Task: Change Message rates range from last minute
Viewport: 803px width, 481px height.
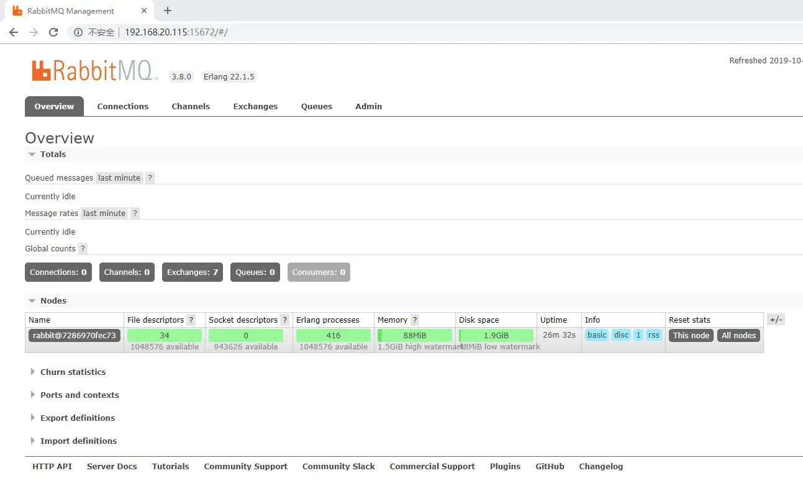Action: [x=104, y=214]
